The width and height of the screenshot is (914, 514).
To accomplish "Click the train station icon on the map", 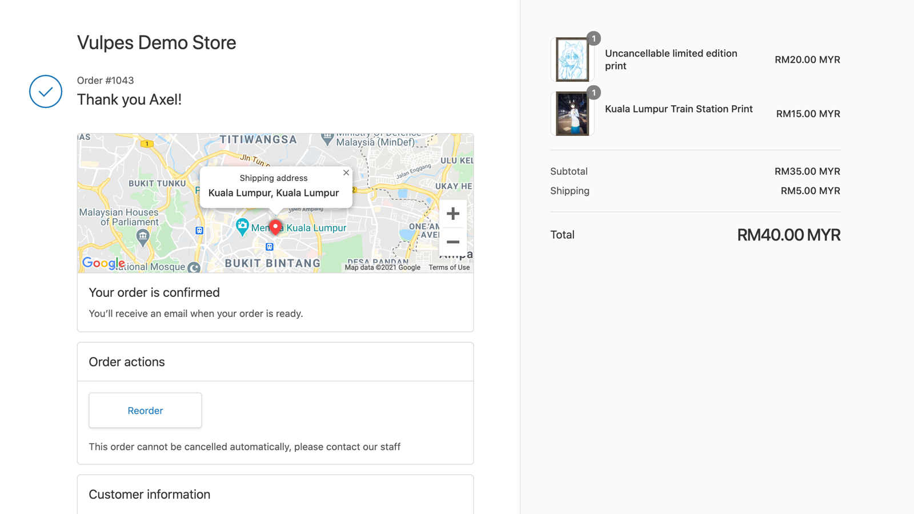I will click(x=270, y=247).
